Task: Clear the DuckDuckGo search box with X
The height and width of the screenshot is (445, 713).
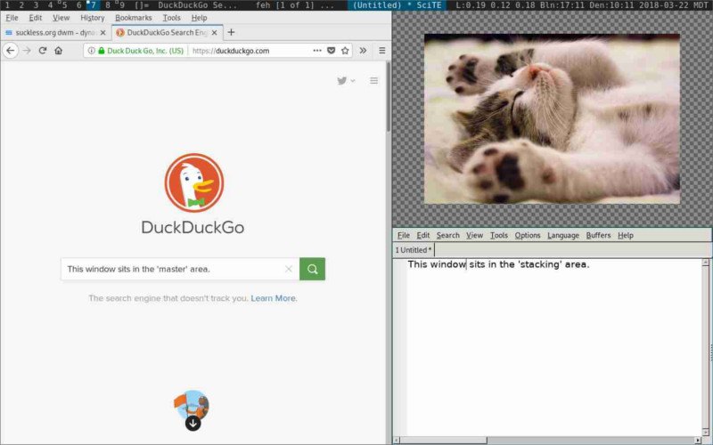Action: point(288,269)
